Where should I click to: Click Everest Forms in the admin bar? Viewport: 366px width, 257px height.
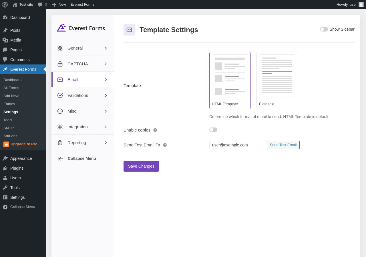pos(82,5)
